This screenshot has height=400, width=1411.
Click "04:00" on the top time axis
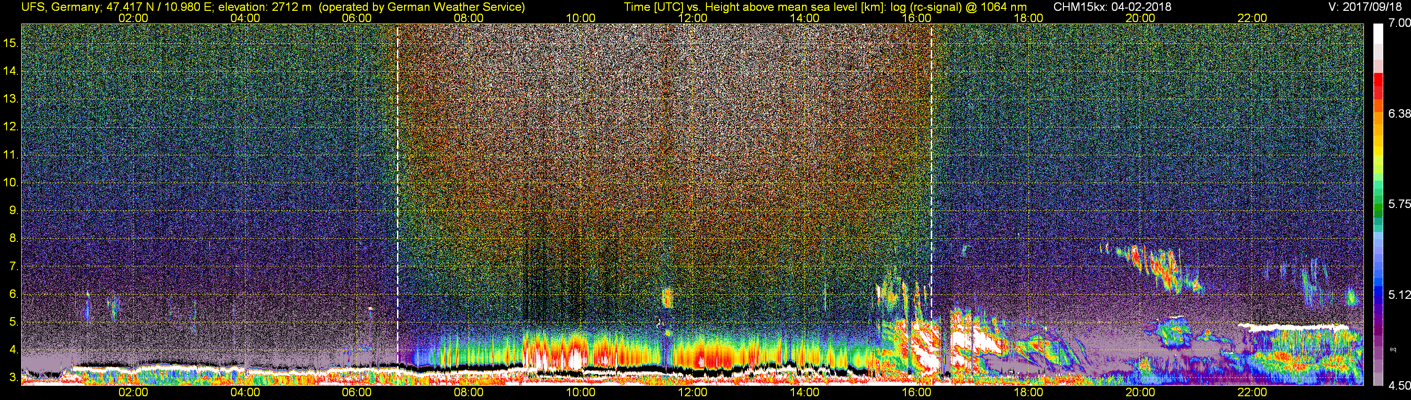tap(246, 18)
